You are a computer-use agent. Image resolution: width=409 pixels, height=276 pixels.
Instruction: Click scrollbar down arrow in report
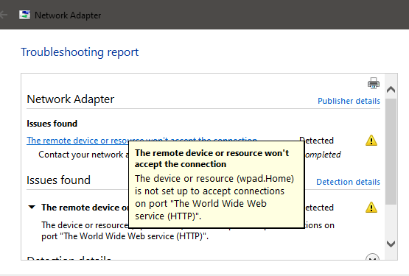pos(391,244)
